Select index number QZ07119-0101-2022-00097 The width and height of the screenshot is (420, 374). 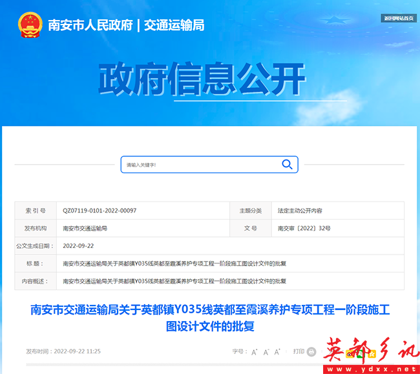(x=100, y=211)
